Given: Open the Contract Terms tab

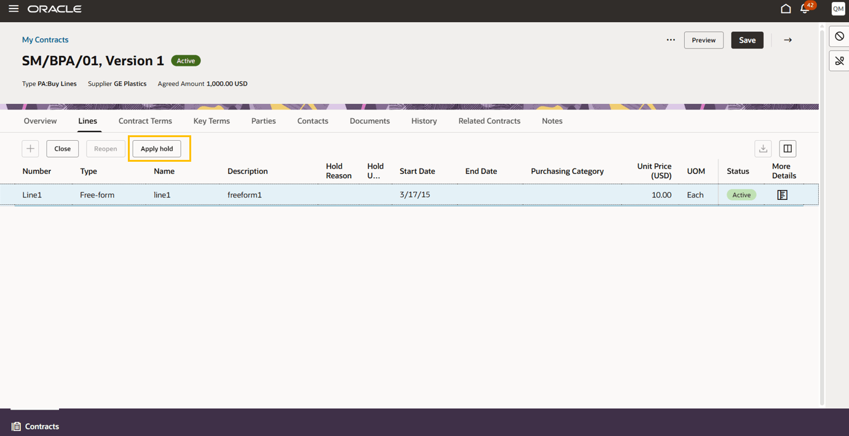Looking at the screenshot, I should point(145,121).
